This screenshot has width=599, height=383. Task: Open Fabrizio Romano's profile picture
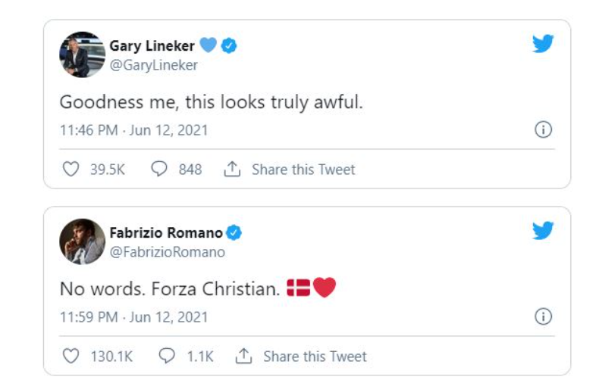[x=82, y=241]
